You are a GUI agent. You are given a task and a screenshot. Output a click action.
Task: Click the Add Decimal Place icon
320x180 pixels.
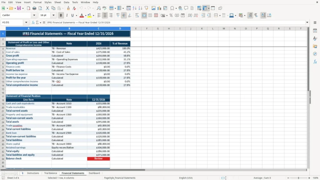[x=190, y=15]
